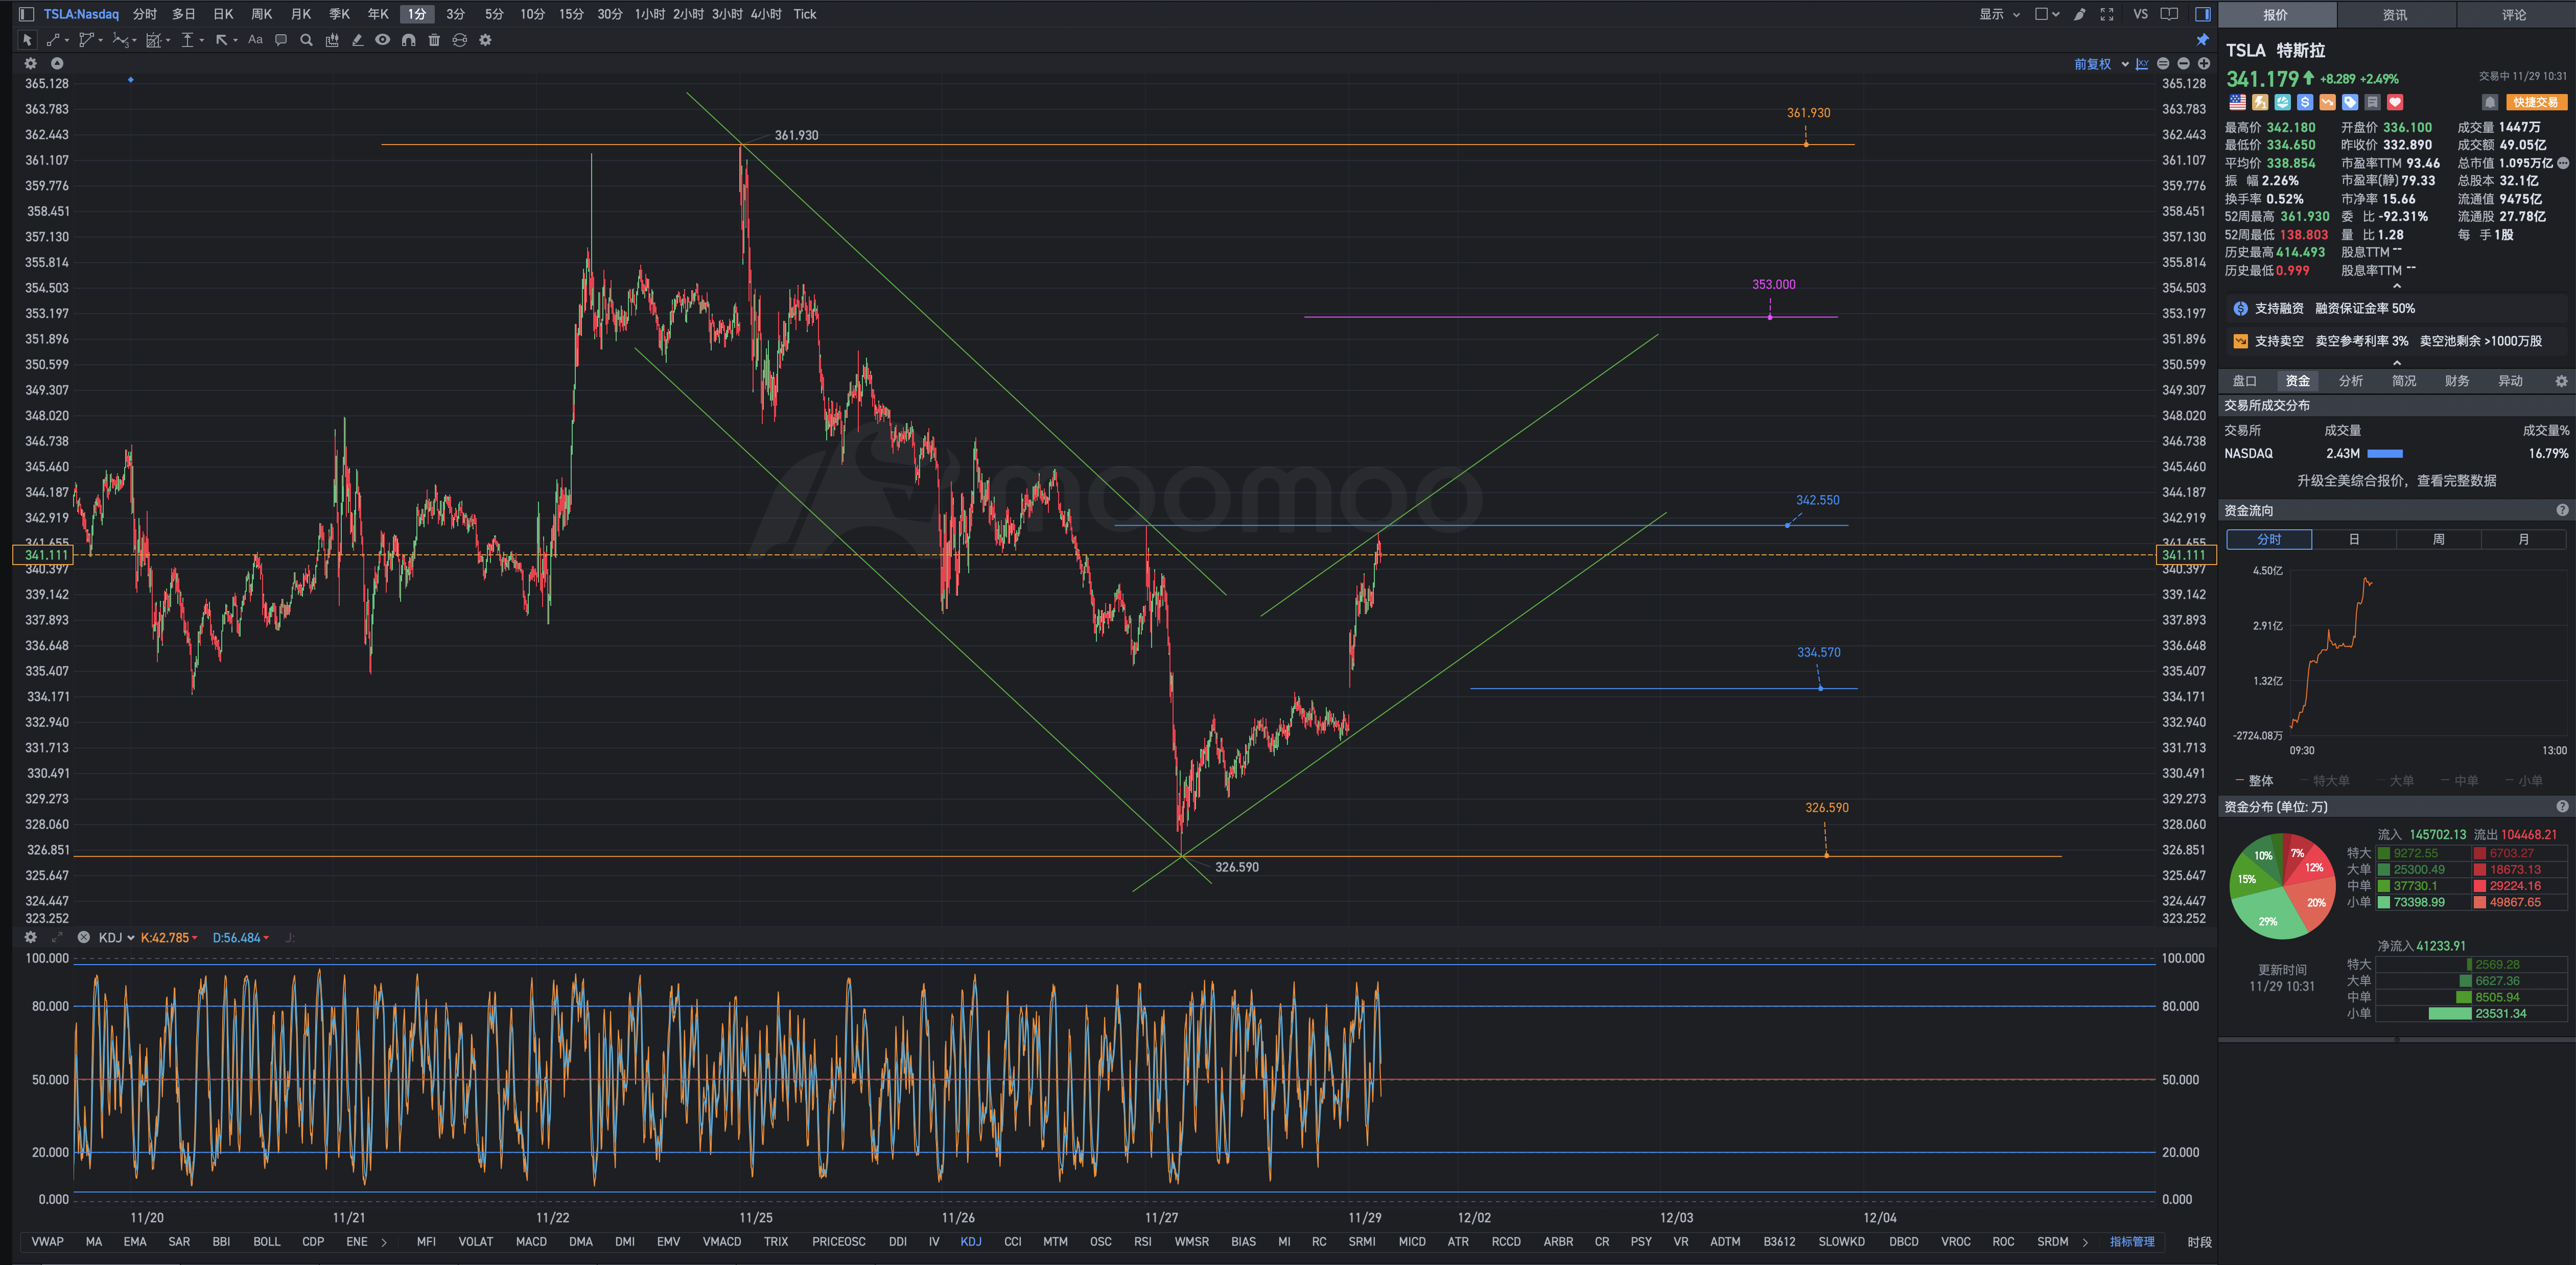Select the polygon shape drawing tool
Screen dimensions: 2576x1265
(87, 40)
